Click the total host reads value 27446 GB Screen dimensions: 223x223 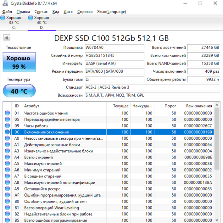pyautogui.click(x=204, y=48)
